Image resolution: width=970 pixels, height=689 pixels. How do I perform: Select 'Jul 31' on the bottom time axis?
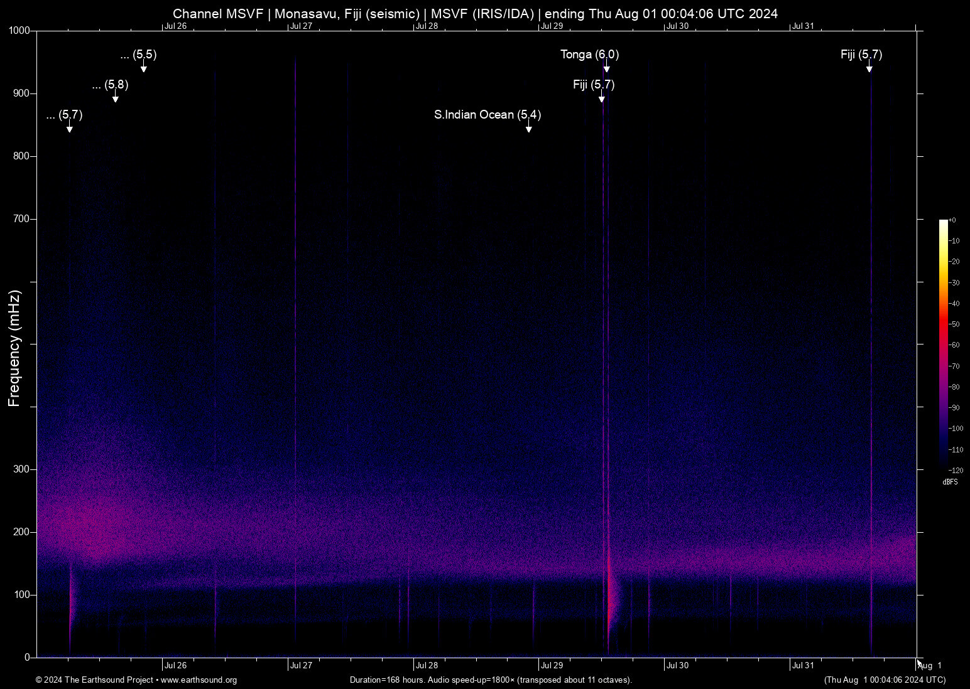click(804, 666)
